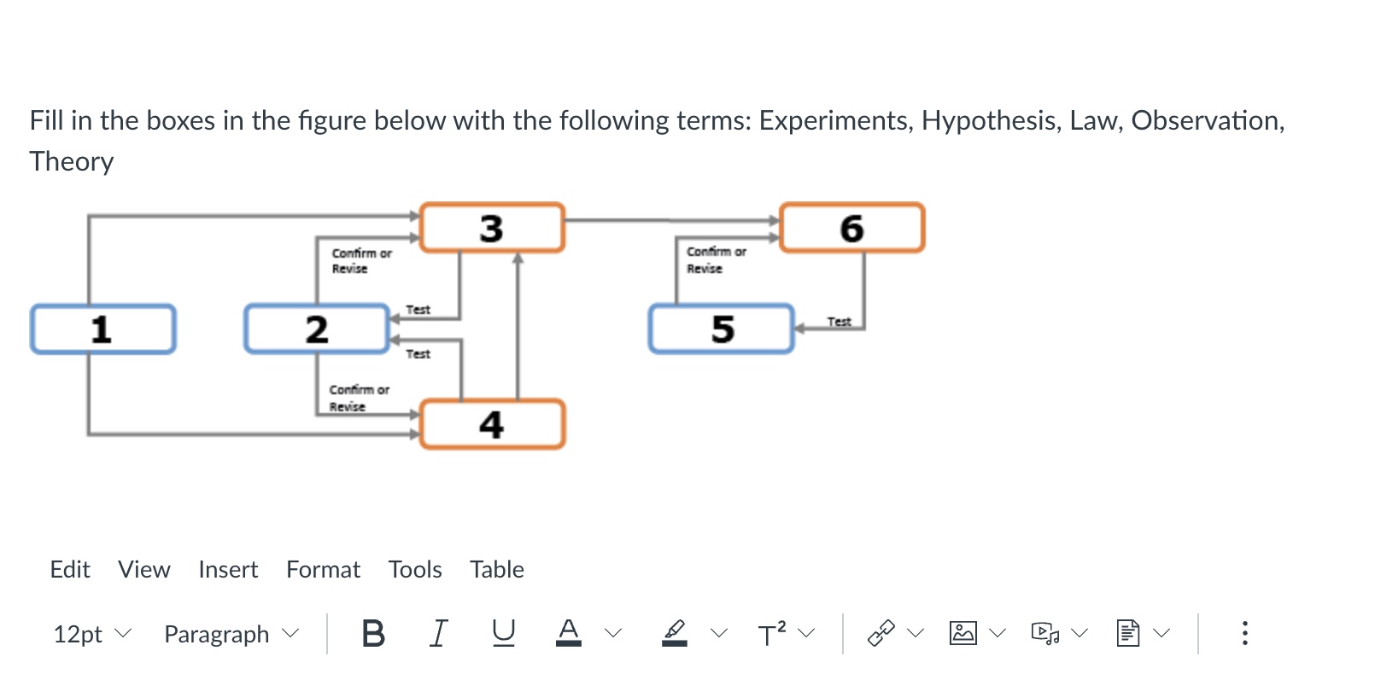Insert a document with the document icon

coord(1129,633)
